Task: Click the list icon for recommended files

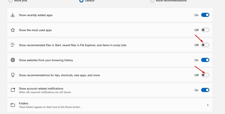Action: point(13,45)
